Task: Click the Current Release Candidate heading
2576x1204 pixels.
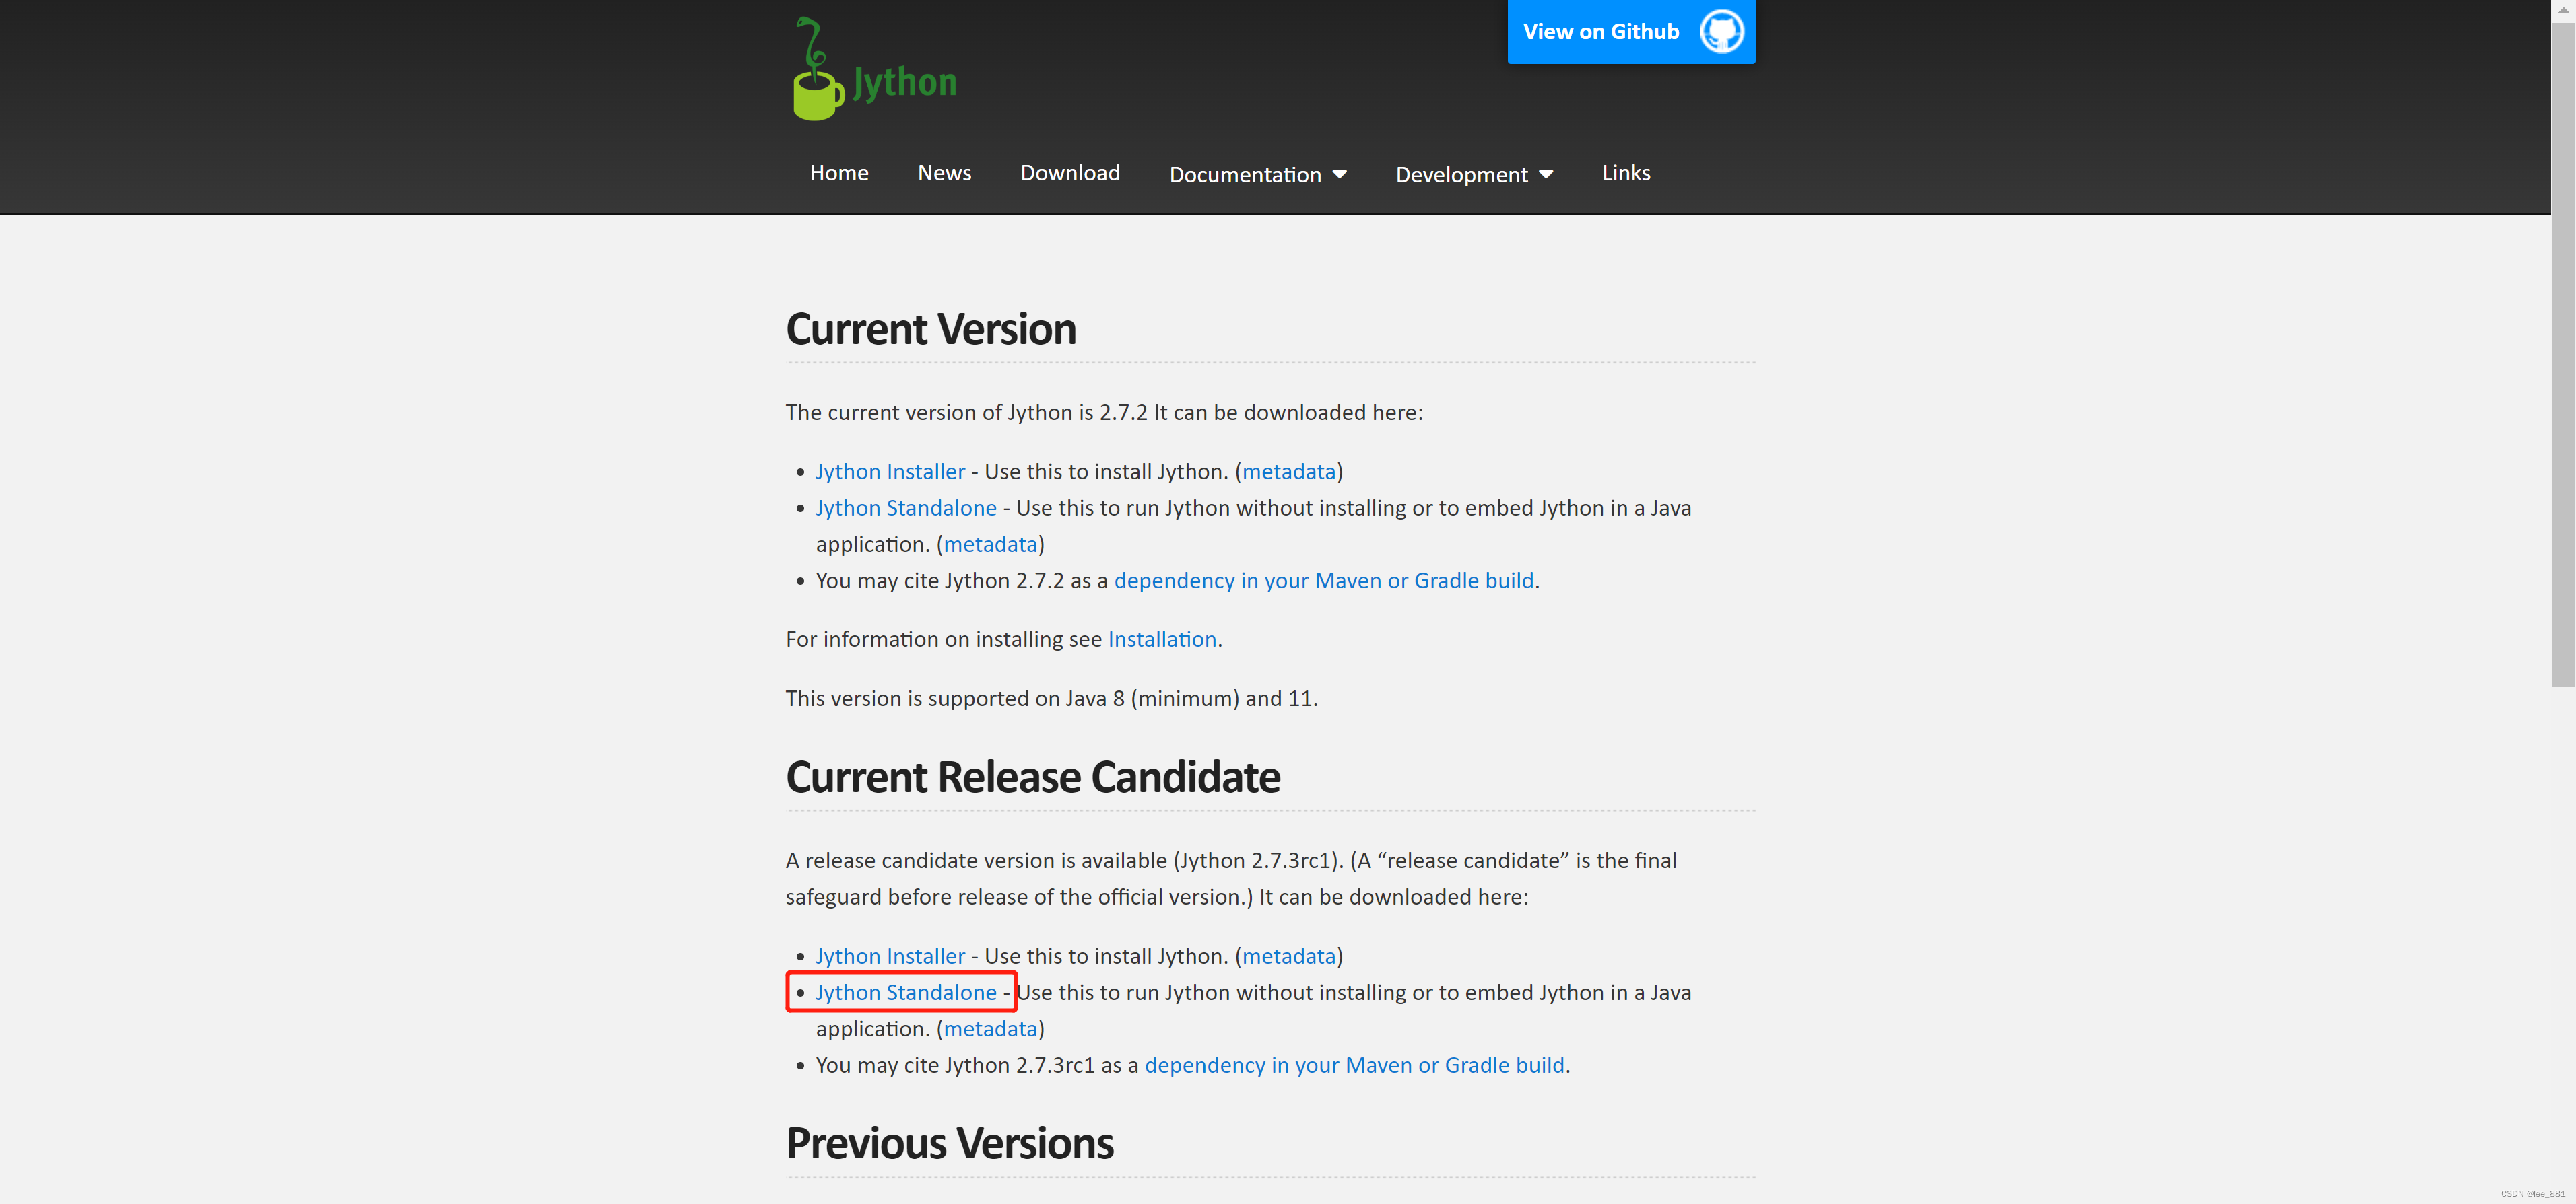Action: [1033, 777]
